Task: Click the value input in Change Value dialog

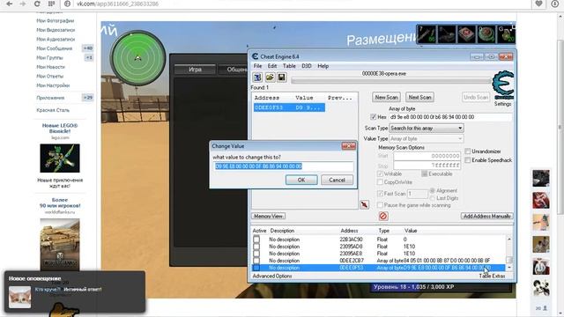Action: 284,166
